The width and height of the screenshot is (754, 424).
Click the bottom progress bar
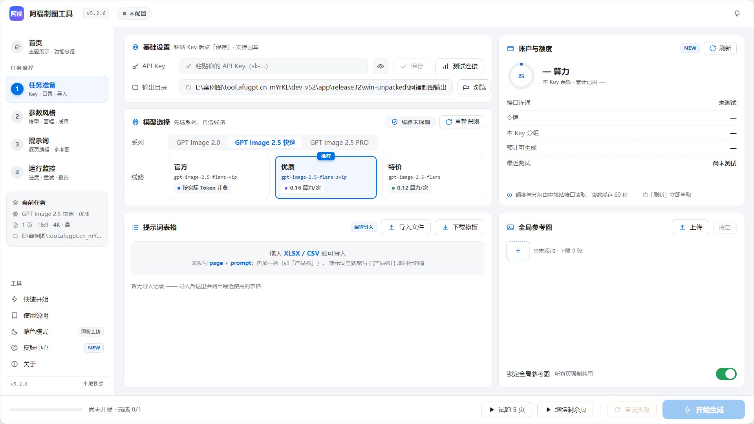point(46,409)
